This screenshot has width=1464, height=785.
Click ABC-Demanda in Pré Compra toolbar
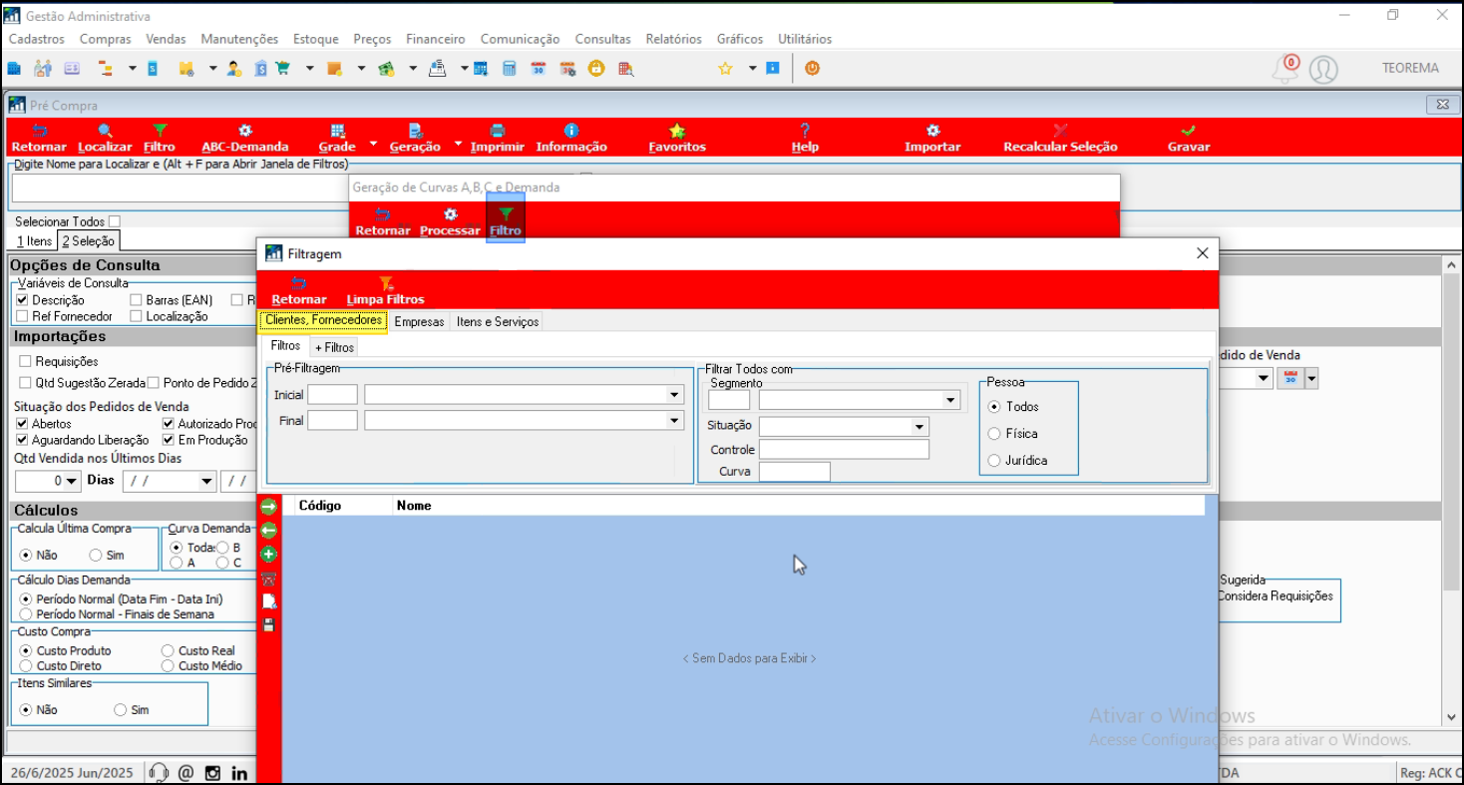point(245,138)
